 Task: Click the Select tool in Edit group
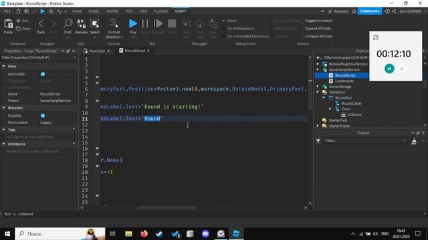95,24
